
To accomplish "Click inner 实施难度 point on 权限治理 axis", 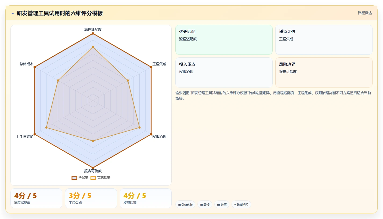I will coord(139,127).
